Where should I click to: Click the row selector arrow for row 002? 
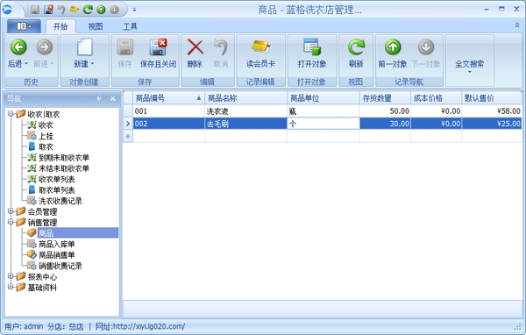[128, 124]
